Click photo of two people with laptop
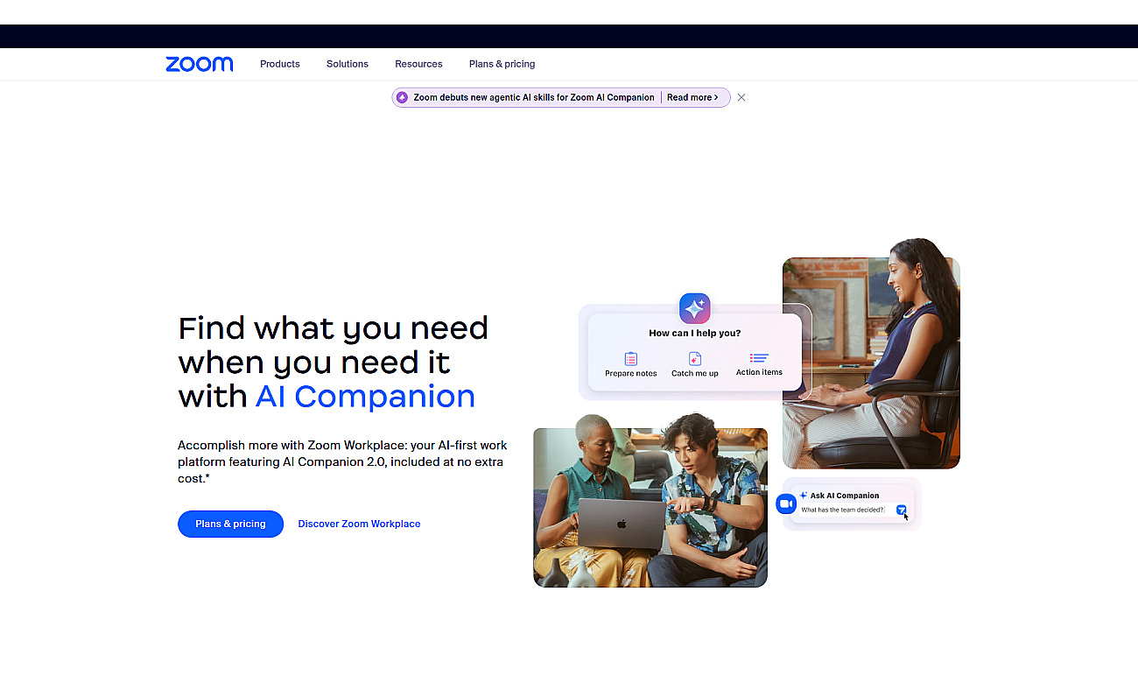 pyautogui.click(x=650, y=508)
